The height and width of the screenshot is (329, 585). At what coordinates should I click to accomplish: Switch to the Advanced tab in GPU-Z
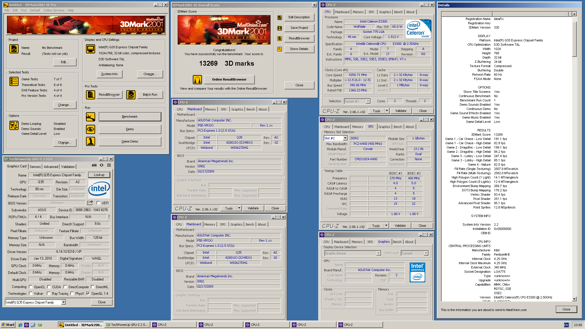pos(51,167)
